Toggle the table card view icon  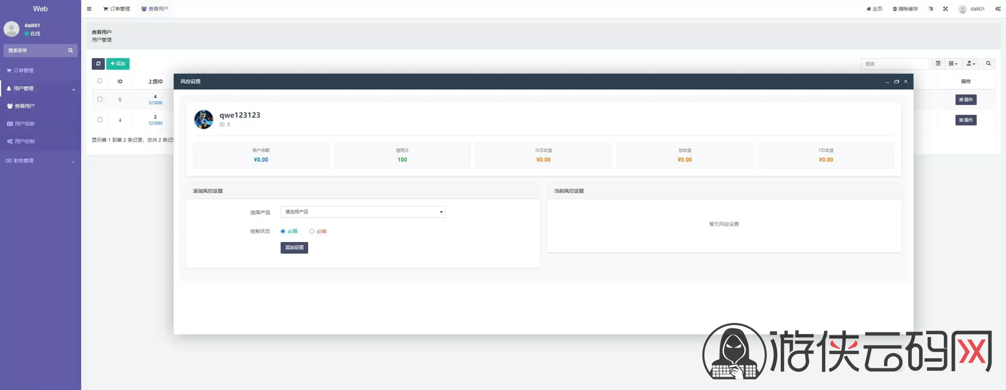[938, 64]
